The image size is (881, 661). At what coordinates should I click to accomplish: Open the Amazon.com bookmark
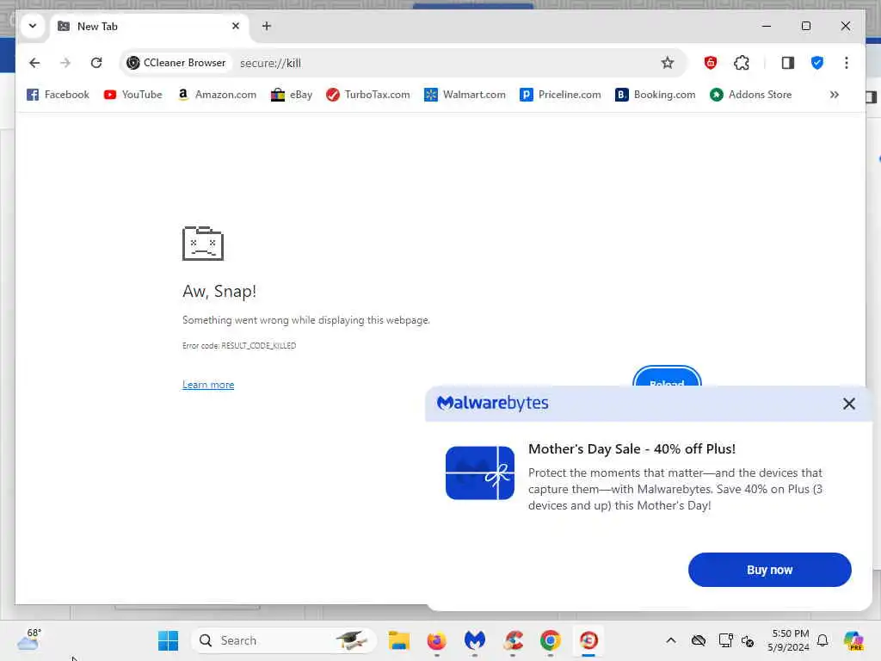(217, 95)
